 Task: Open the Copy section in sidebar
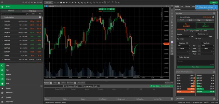point(22,66)
